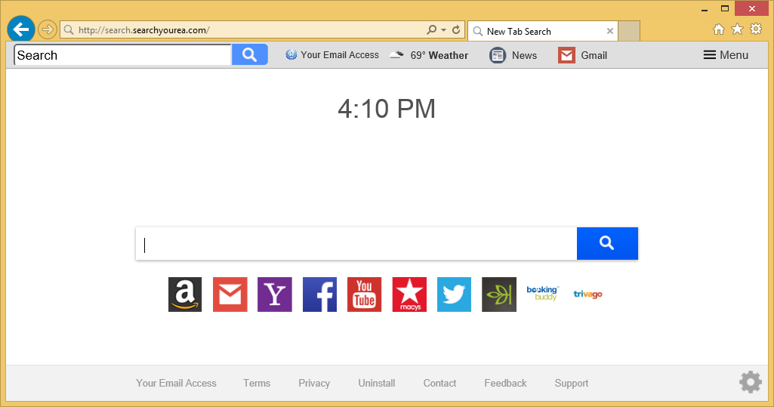Open the Twitter bird shortcut tile
774x407 pixels.
(x=454, y=294)
